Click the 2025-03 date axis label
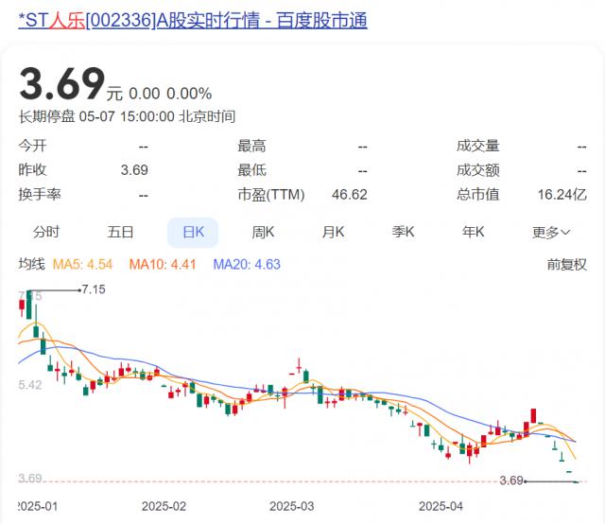 [x=292, y=506]
